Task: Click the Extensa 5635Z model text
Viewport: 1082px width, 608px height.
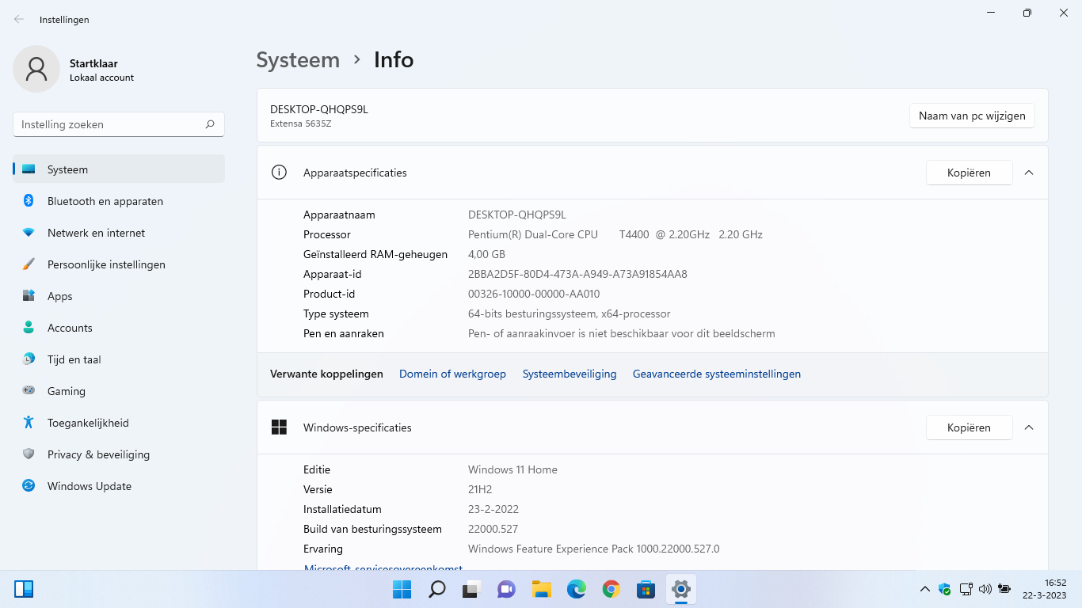Action: pyautogui.click(x=300, y=123)
